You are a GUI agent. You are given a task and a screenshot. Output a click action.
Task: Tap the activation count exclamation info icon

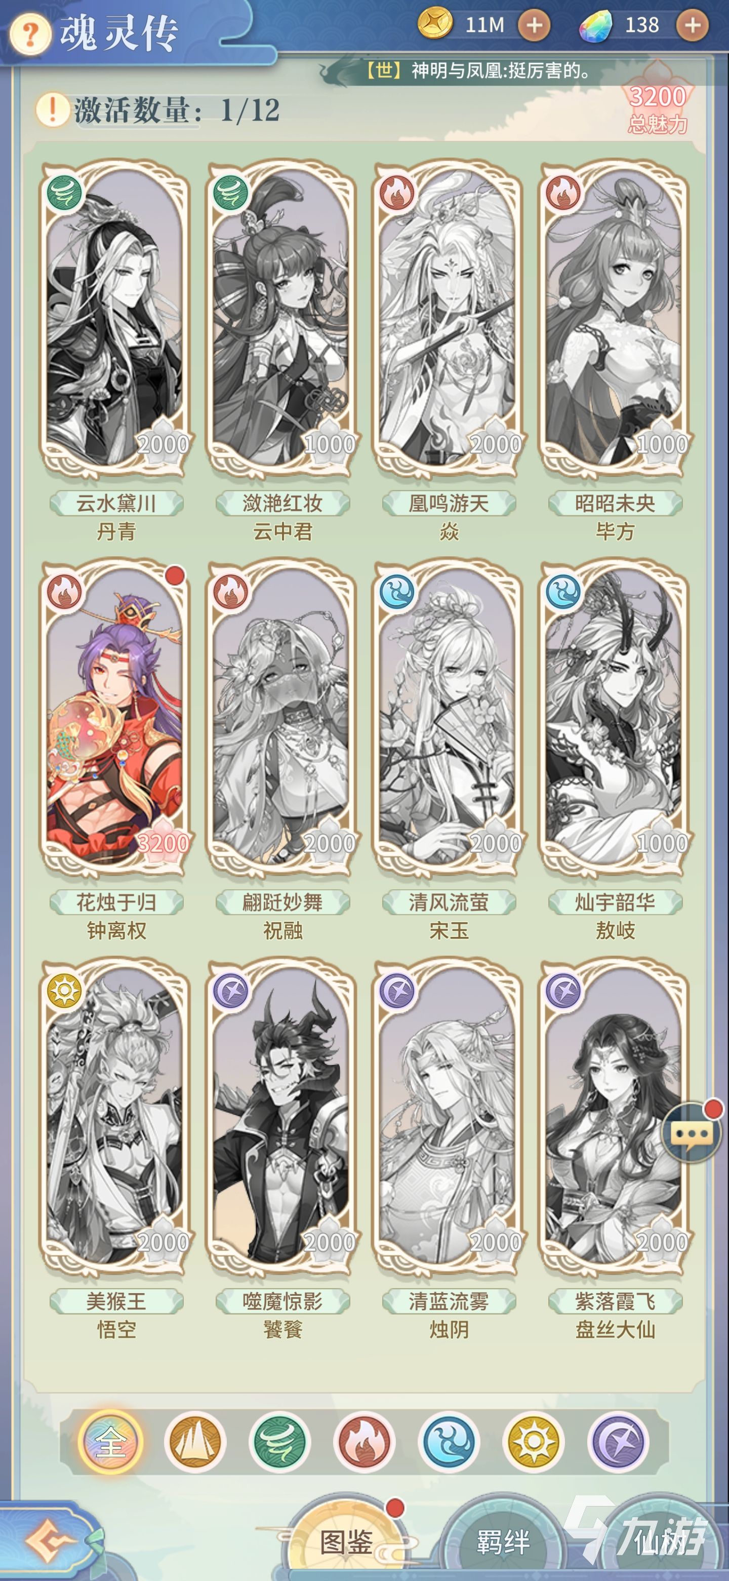(53, 110)
